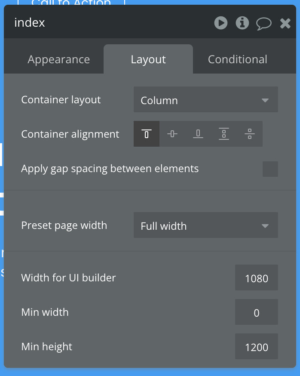Select center container alignment icon
300x376 pixels.
point(172,134)
